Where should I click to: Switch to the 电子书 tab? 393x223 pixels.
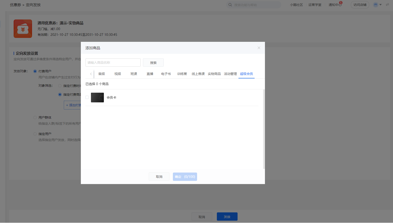[x=166, y=74]
